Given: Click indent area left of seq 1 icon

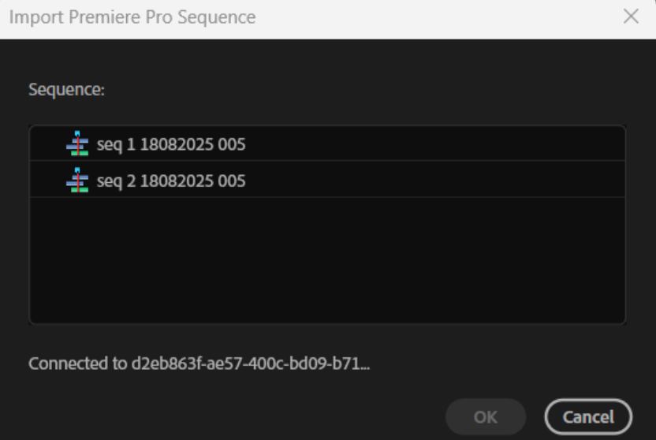Looking at the screenshot, I should [x=47, y=144].
